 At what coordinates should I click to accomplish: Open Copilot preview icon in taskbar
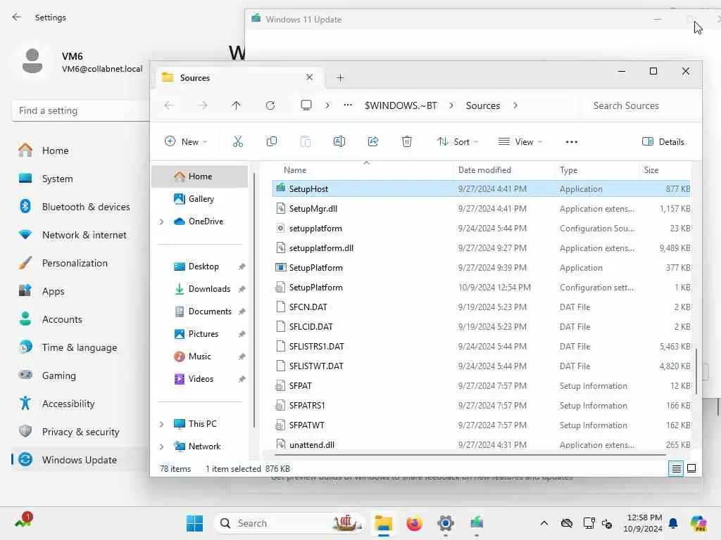tap(698, 523)
